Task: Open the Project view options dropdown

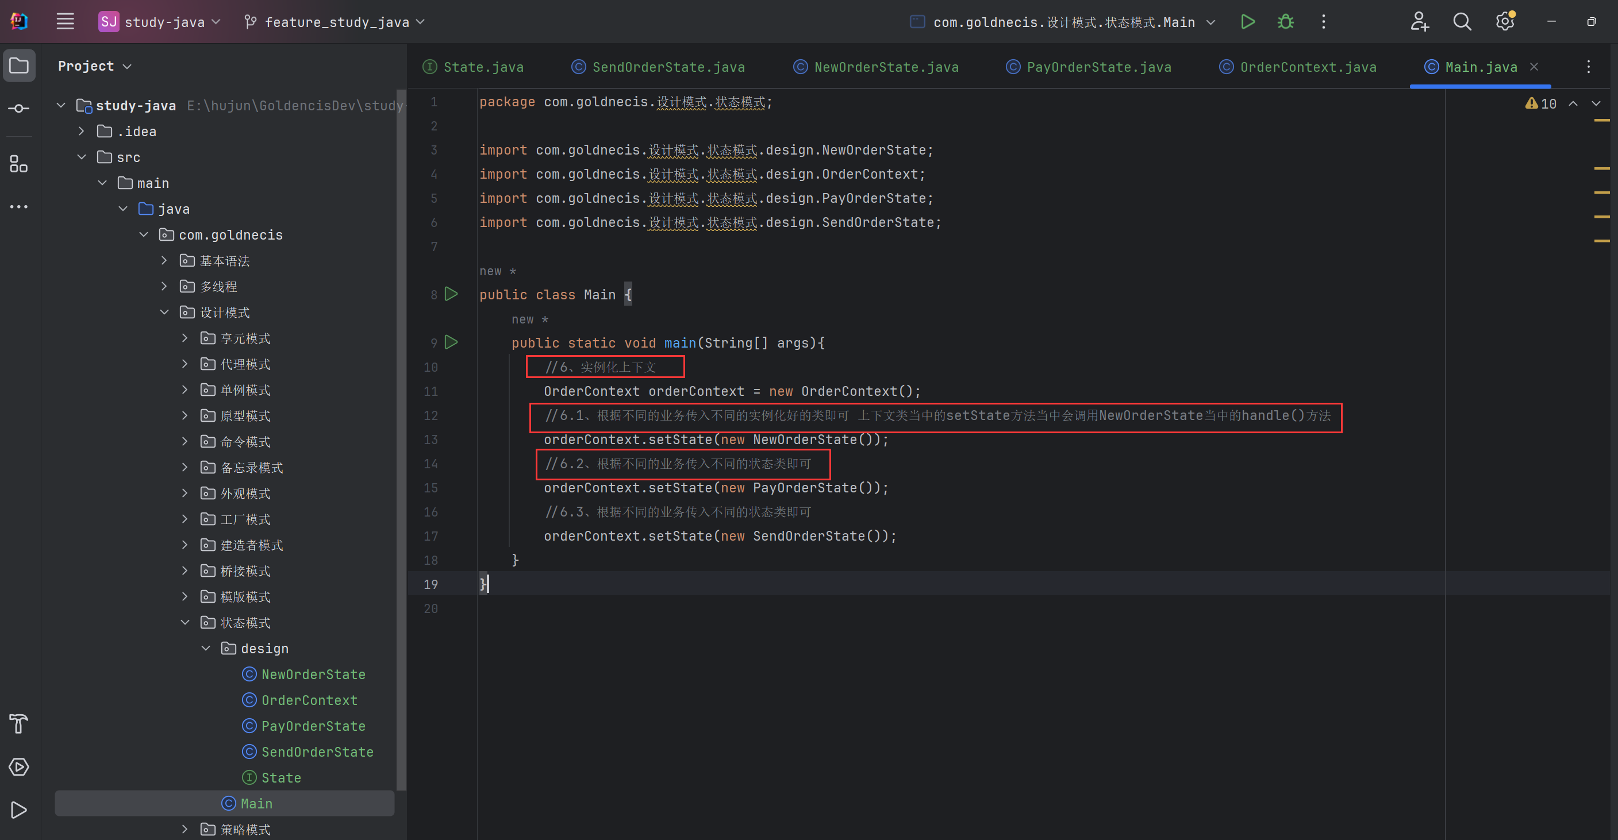Action: coord(95,66)
